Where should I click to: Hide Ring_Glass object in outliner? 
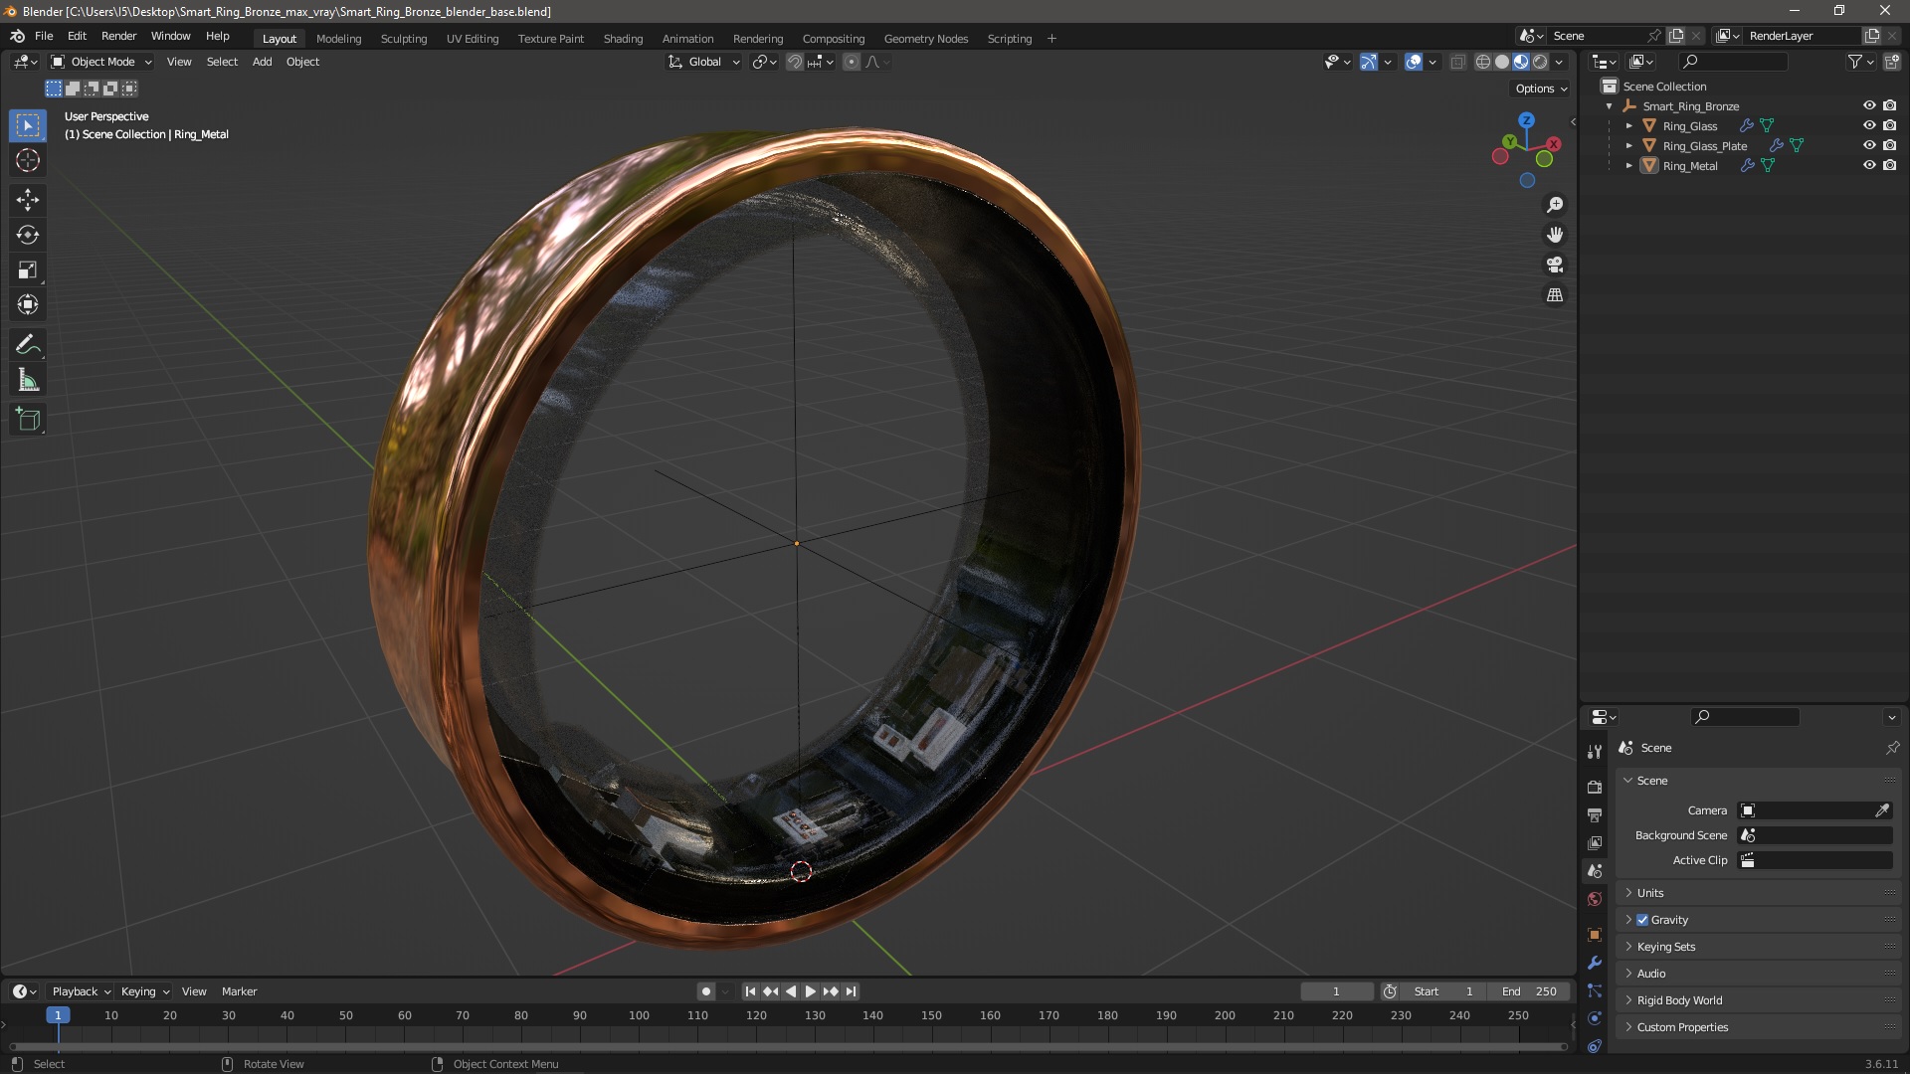click(x=1868, y=125)
